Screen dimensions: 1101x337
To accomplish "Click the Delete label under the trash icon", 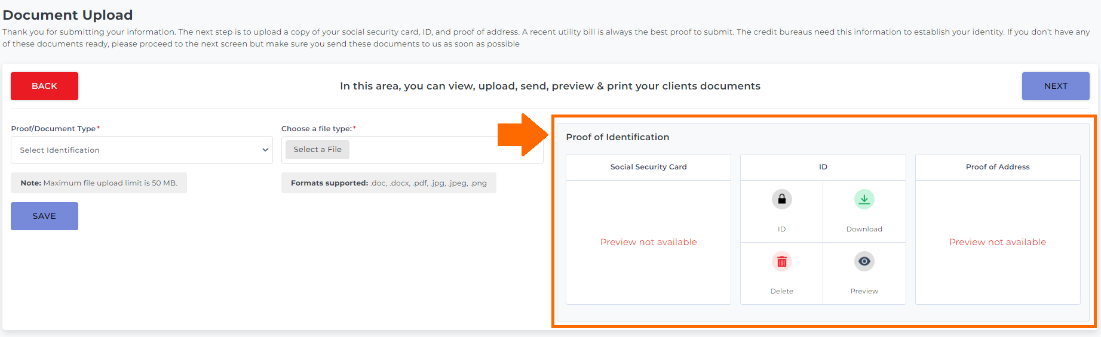I will 781,291.
